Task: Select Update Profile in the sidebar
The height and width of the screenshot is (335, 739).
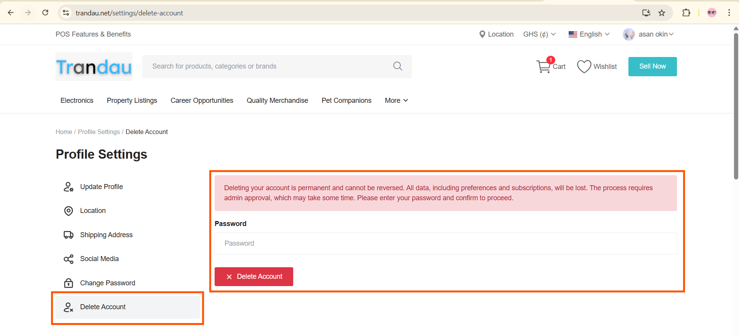Action: coord(101,187)
